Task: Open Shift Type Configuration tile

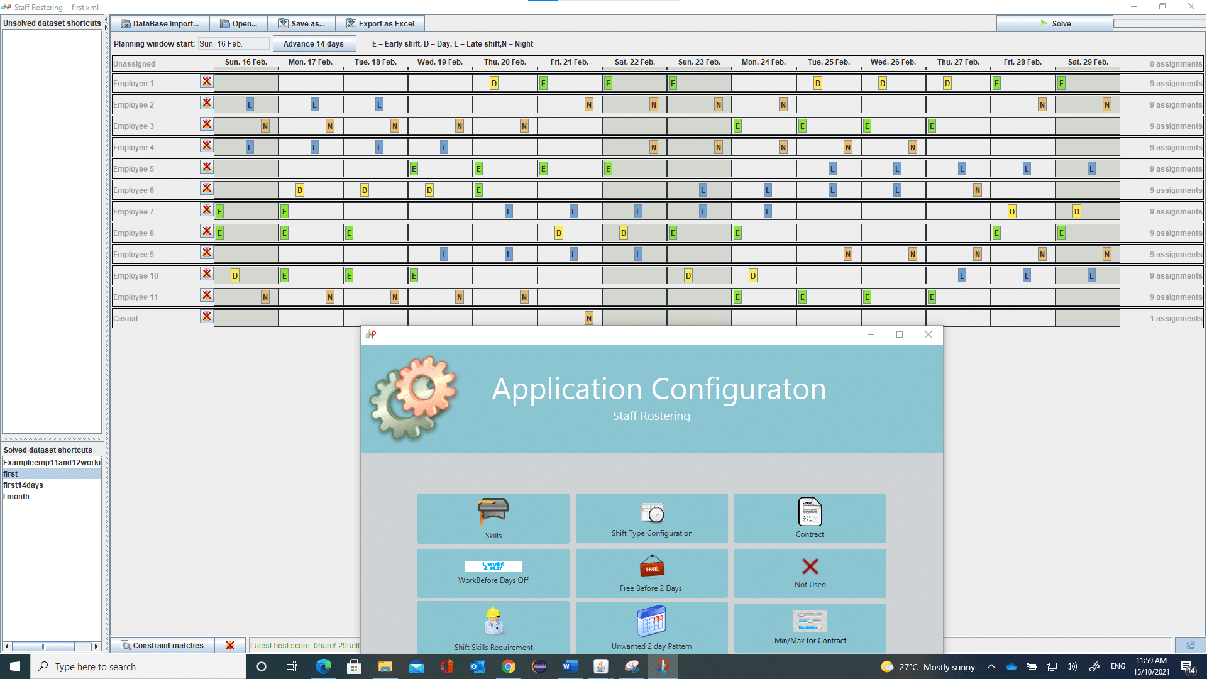Action: [651, 518]
